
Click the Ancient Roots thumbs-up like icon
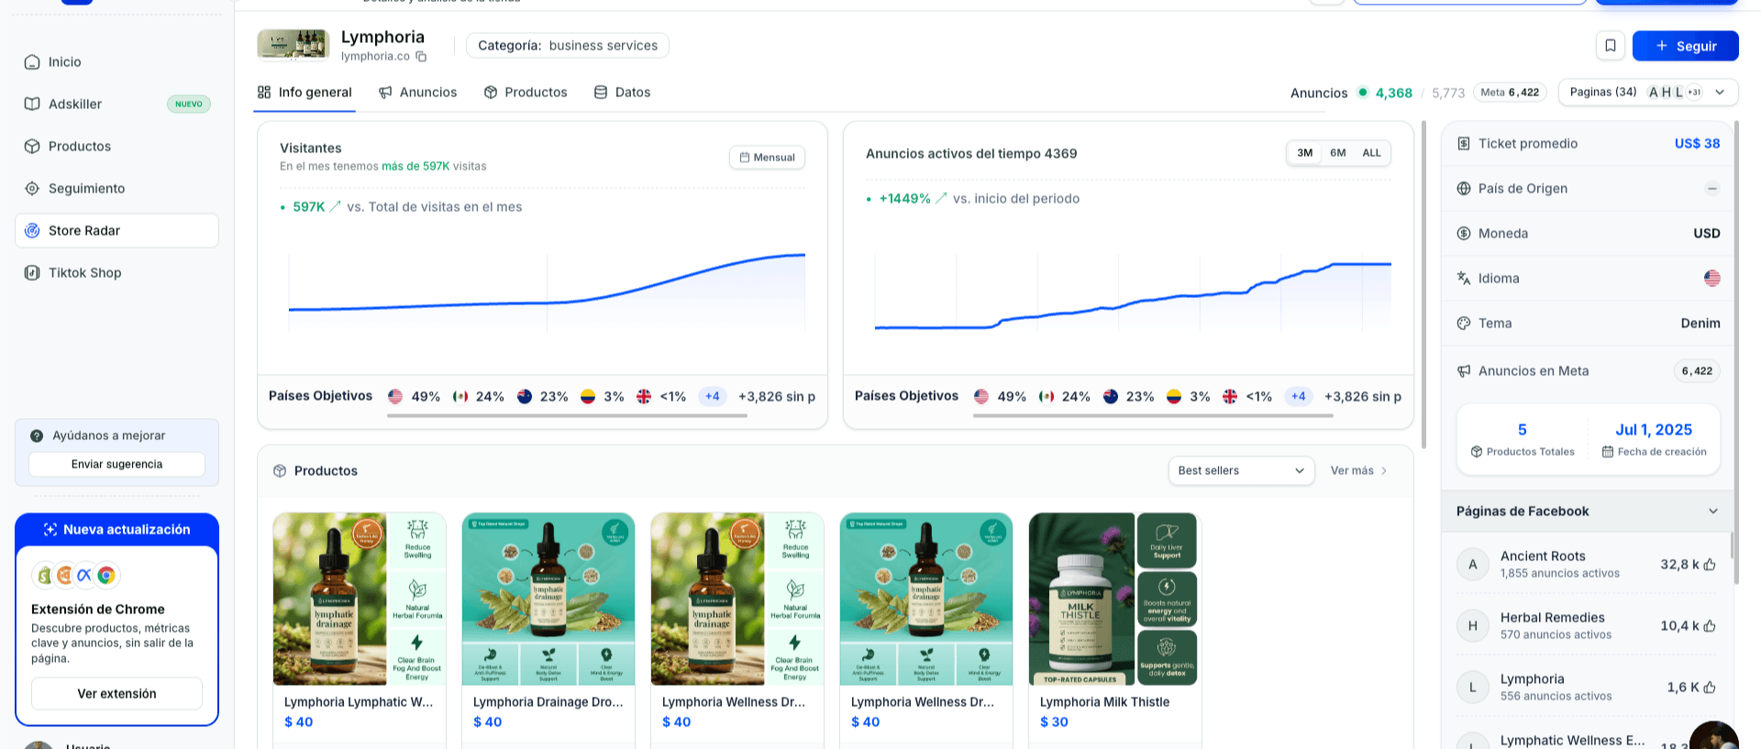(x=1710, y=565)
